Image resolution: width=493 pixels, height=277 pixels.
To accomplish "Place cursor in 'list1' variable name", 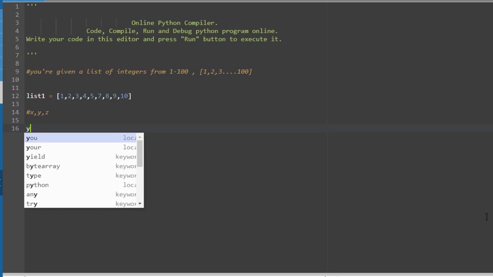I will click(35, 96).
